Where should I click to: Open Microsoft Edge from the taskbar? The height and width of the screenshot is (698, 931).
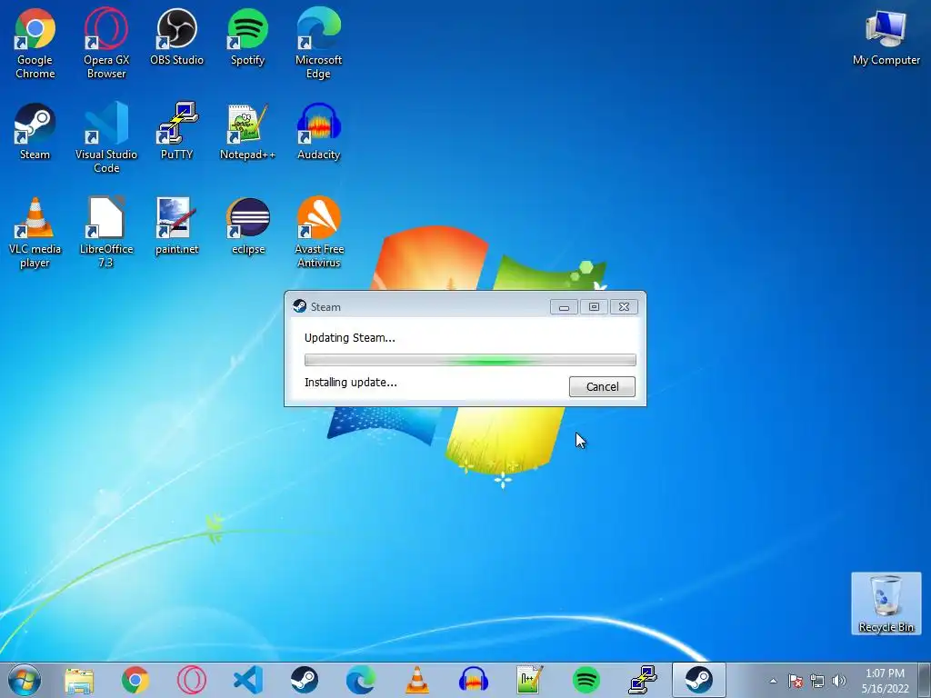[360, 680]
